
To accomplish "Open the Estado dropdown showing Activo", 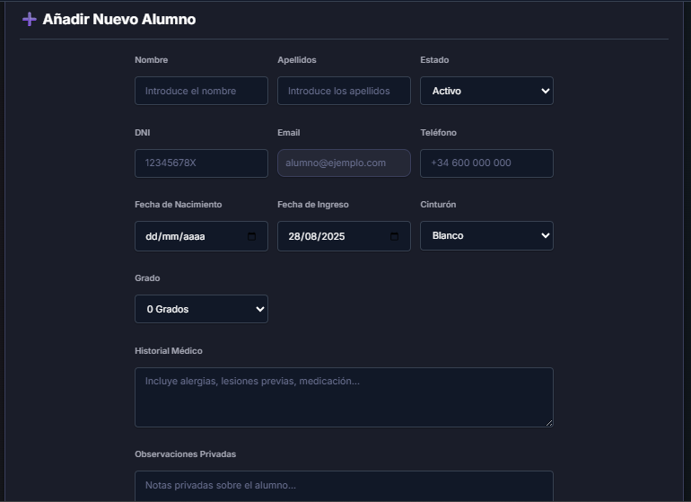I will tap(486, 91).
